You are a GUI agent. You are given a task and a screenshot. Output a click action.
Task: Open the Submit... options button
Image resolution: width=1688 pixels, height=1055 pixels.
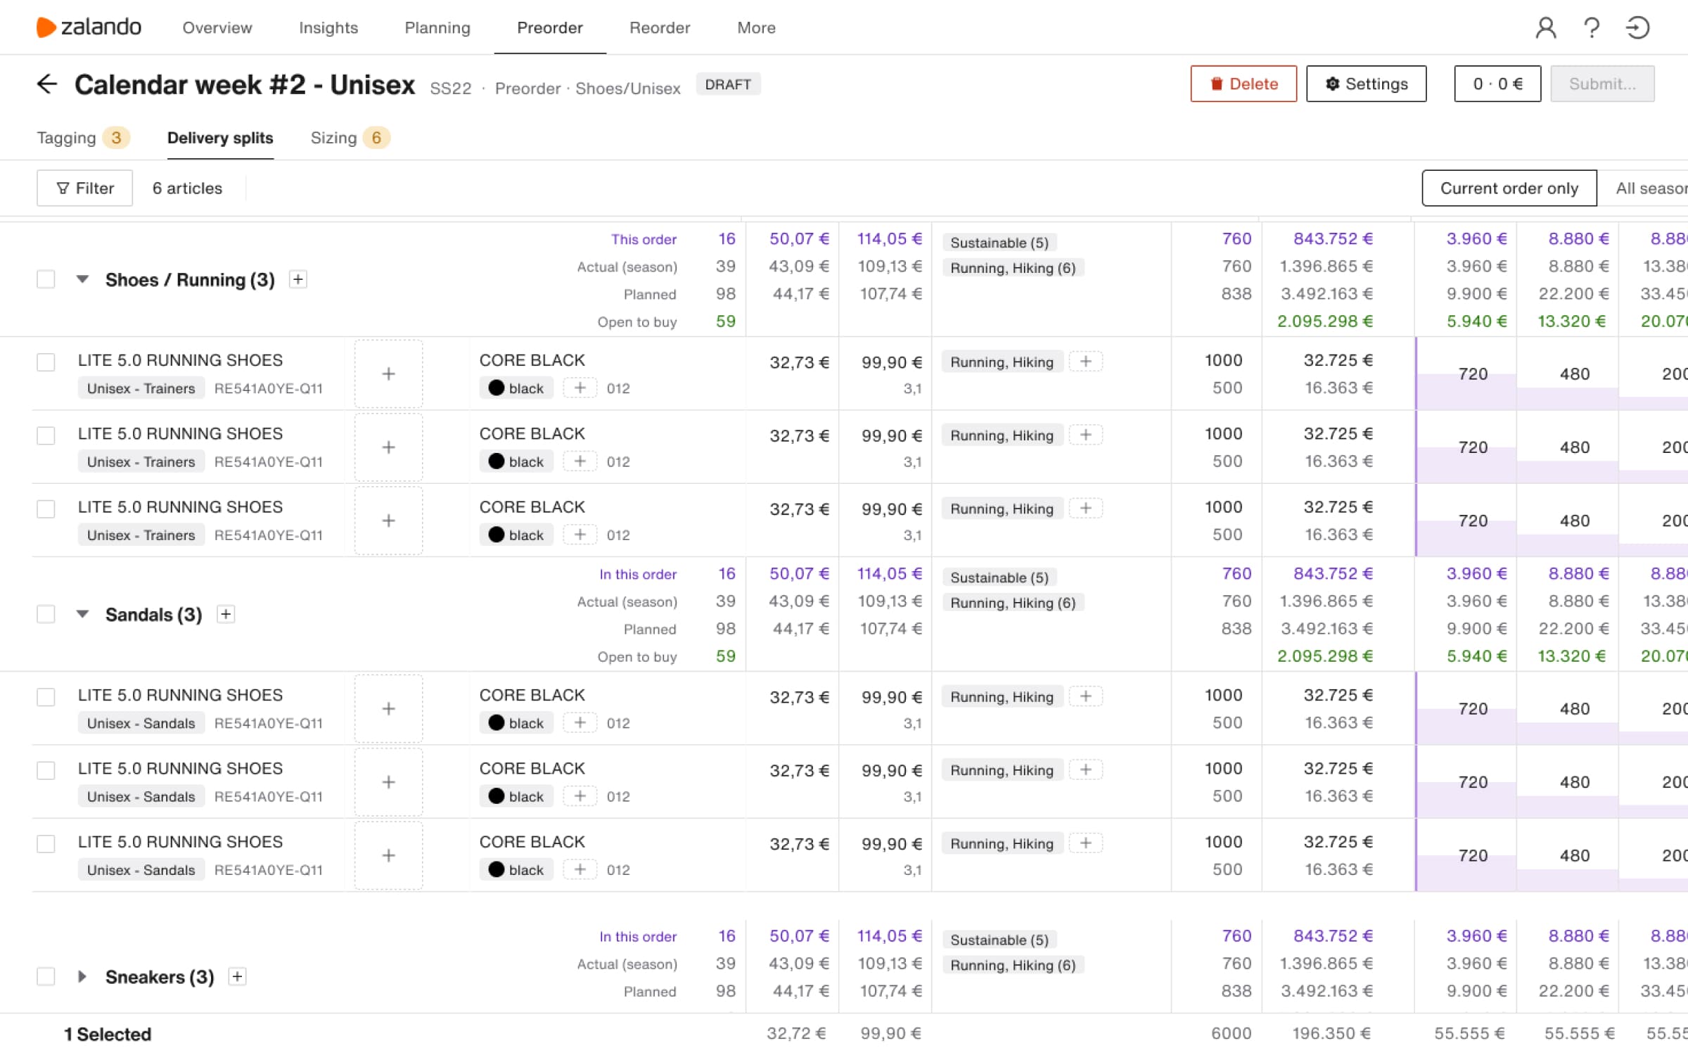coord(1602,84)
